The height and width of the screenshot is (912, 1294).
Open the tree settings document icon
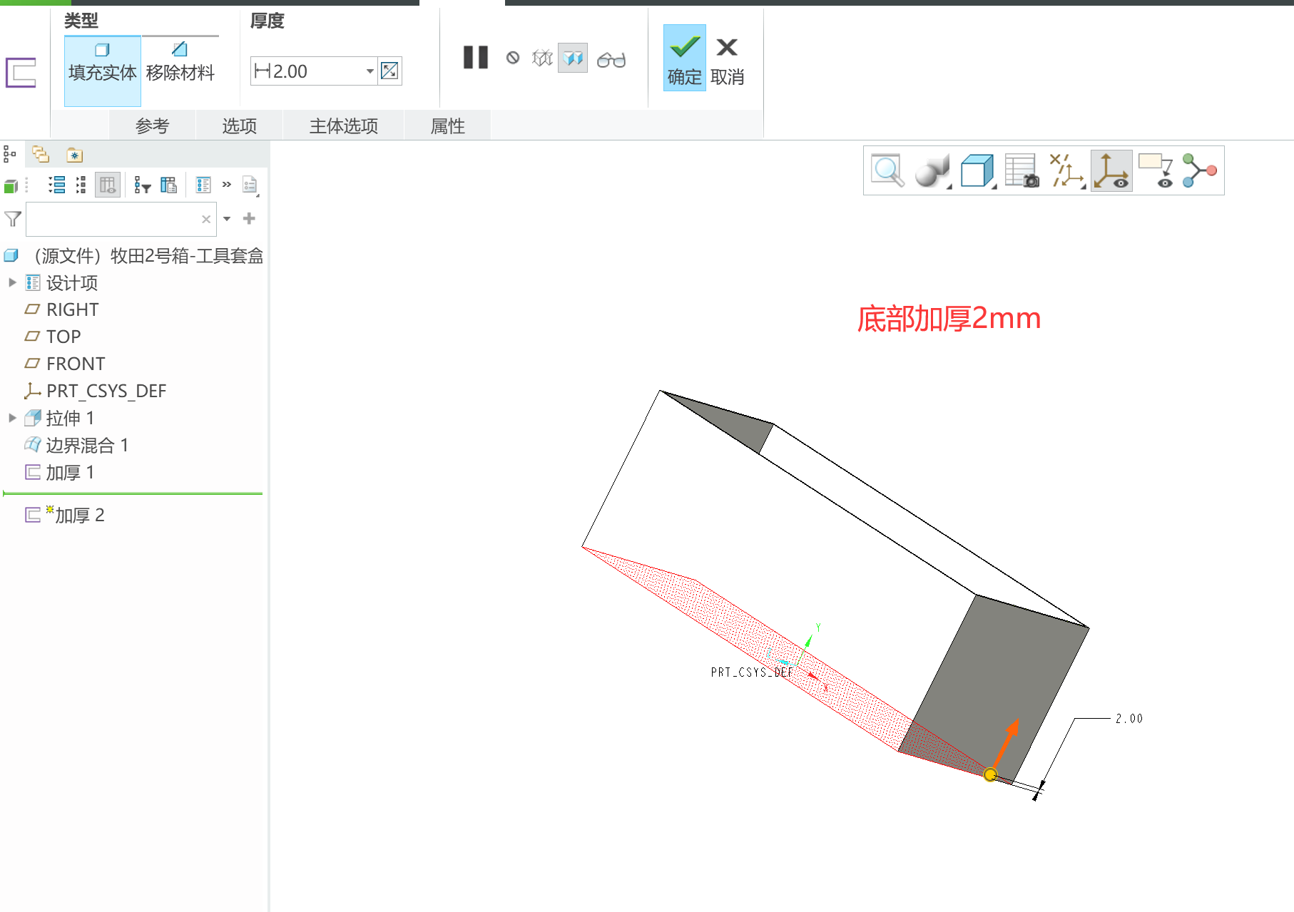250,185
